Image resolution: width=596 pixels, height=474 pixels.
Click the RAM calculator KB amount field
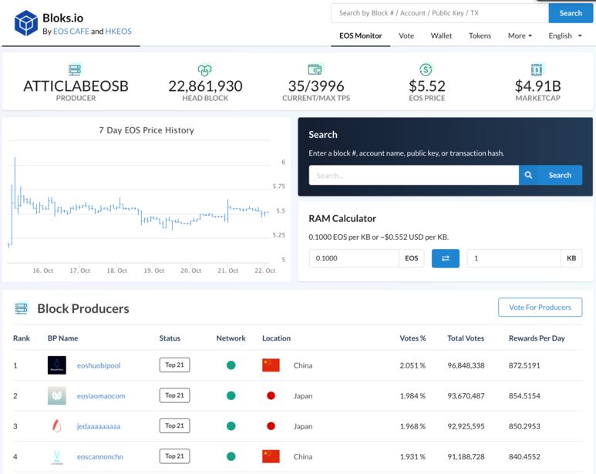point(514,258)
